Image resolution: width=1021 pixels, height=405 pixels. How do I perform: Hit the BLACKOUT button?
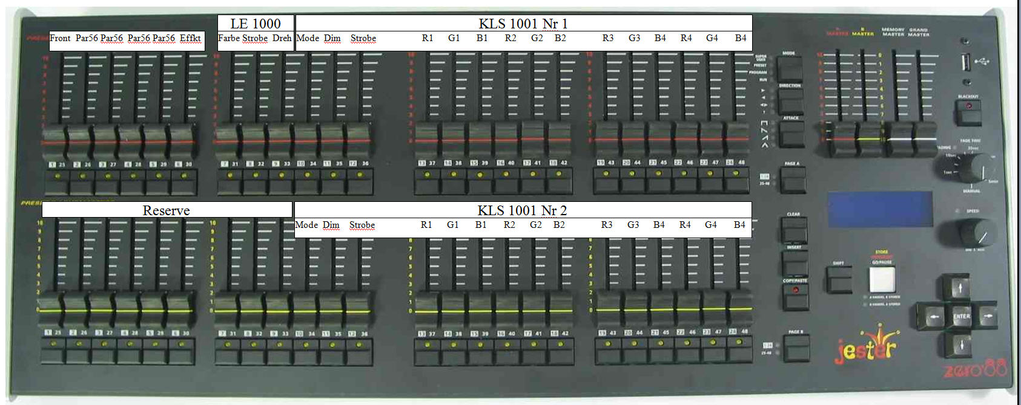point(968,112)
